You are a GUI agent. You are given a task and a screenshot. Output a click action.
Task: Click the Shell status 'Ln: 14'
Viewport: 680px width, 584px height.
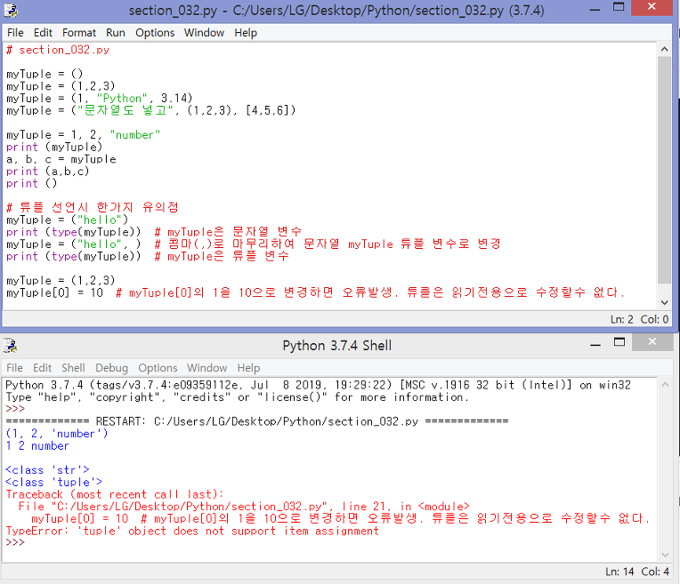coord(619,572)
